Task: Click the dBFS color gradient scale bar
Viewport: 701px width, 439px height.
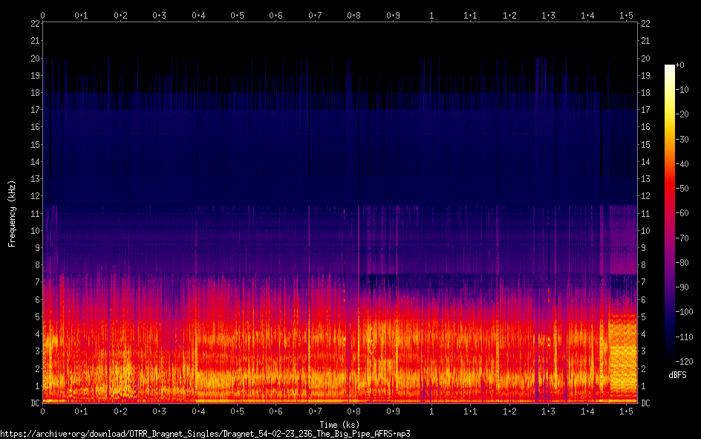Action: [x=670, y=215]
